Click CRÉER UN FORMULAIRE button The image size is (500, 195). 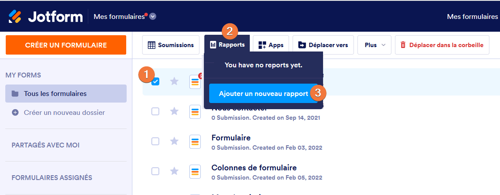pyautogui.click(x=66, y=45)
